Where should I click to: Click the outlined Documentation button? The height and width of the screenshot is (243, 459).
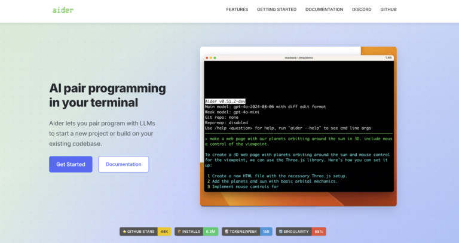click(x=124, y=164)
